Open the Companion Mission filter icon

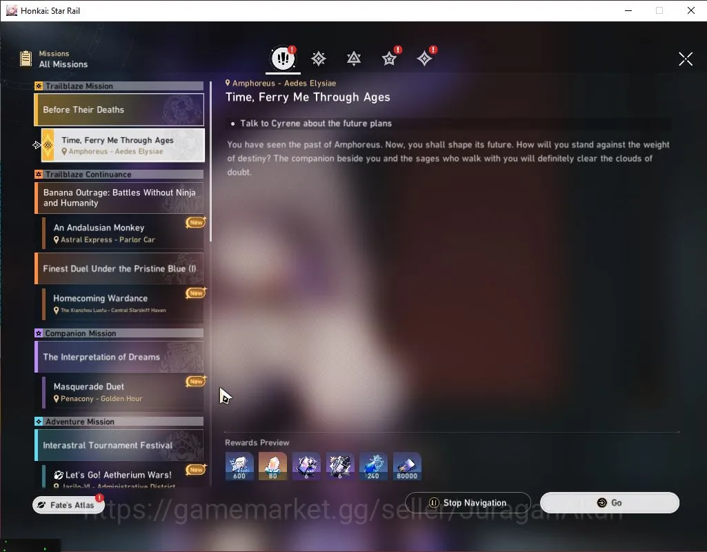pyautogui.click(x=389, y=59)
